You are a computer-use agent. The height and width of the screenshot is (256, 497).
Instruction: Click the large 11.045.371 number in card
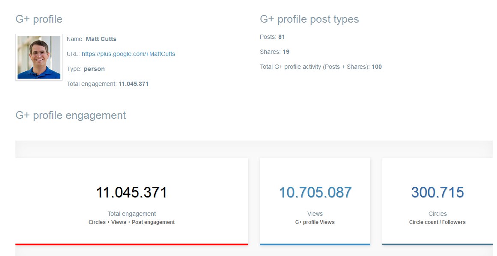[131, 192]
